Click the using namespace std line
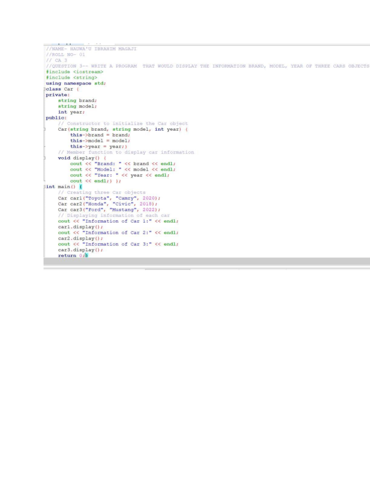 tap(76, 83)
